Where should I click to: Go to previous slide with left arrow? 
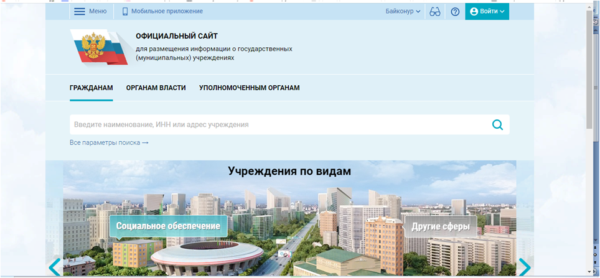[55, 267]
